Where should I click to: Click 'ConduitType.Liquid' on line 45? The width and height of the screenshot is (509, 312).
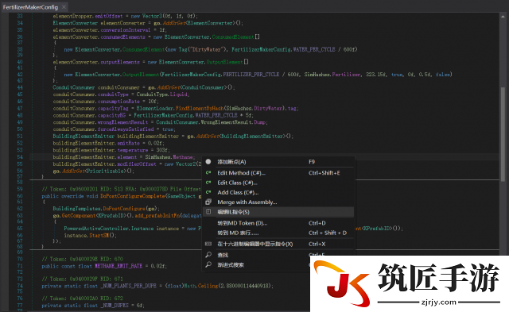[x=162, y=94]
